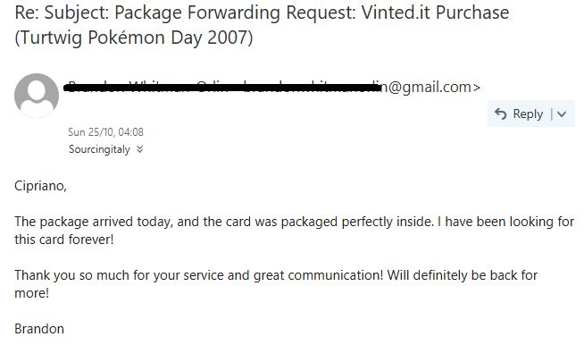Click the line "this card forever!"
Screen dimensions: 584x345
click(64, 240)
